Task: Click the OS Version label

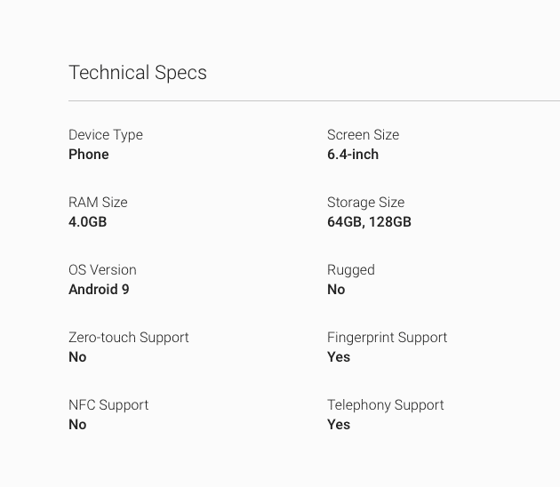Action: 102,270
